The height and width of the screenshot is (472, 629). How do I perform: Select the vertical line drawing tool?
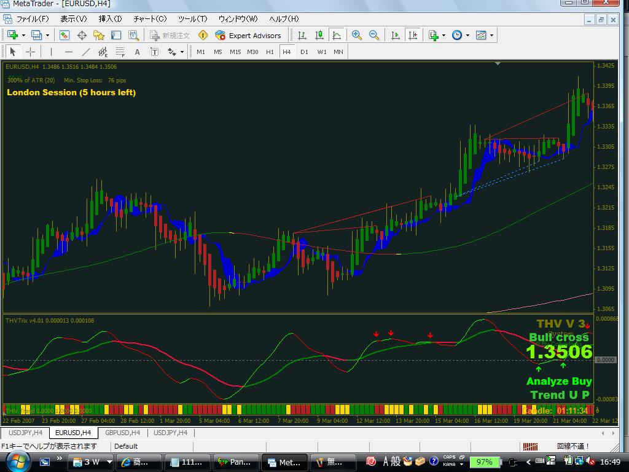tap(51, 52)
